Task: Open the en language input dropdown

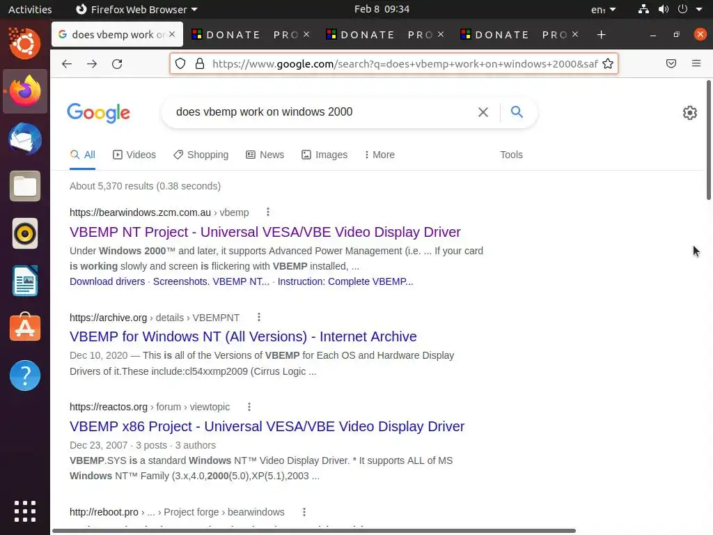Action: pyautogui.click(x=604, y=9)
